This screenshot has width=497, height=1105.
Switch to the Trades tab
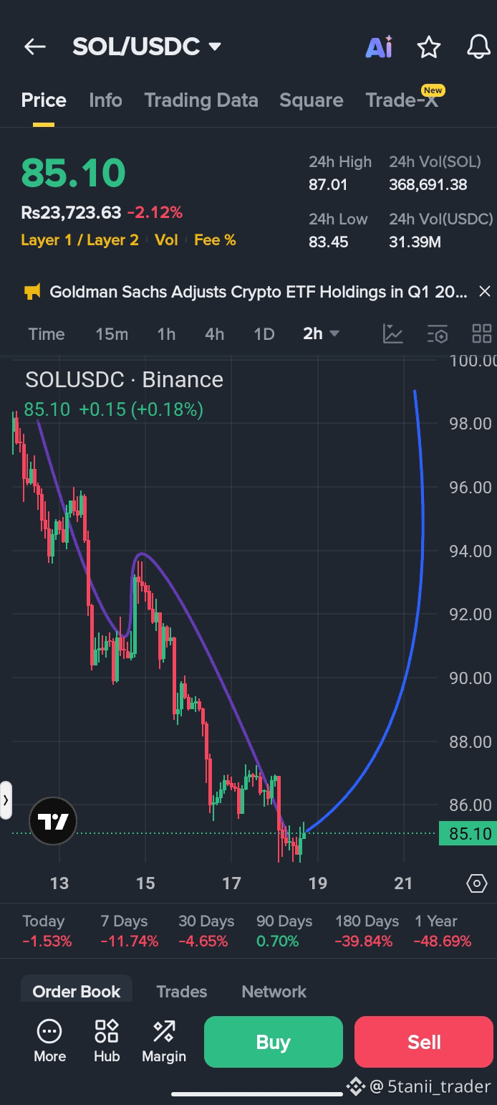[182, 992]
